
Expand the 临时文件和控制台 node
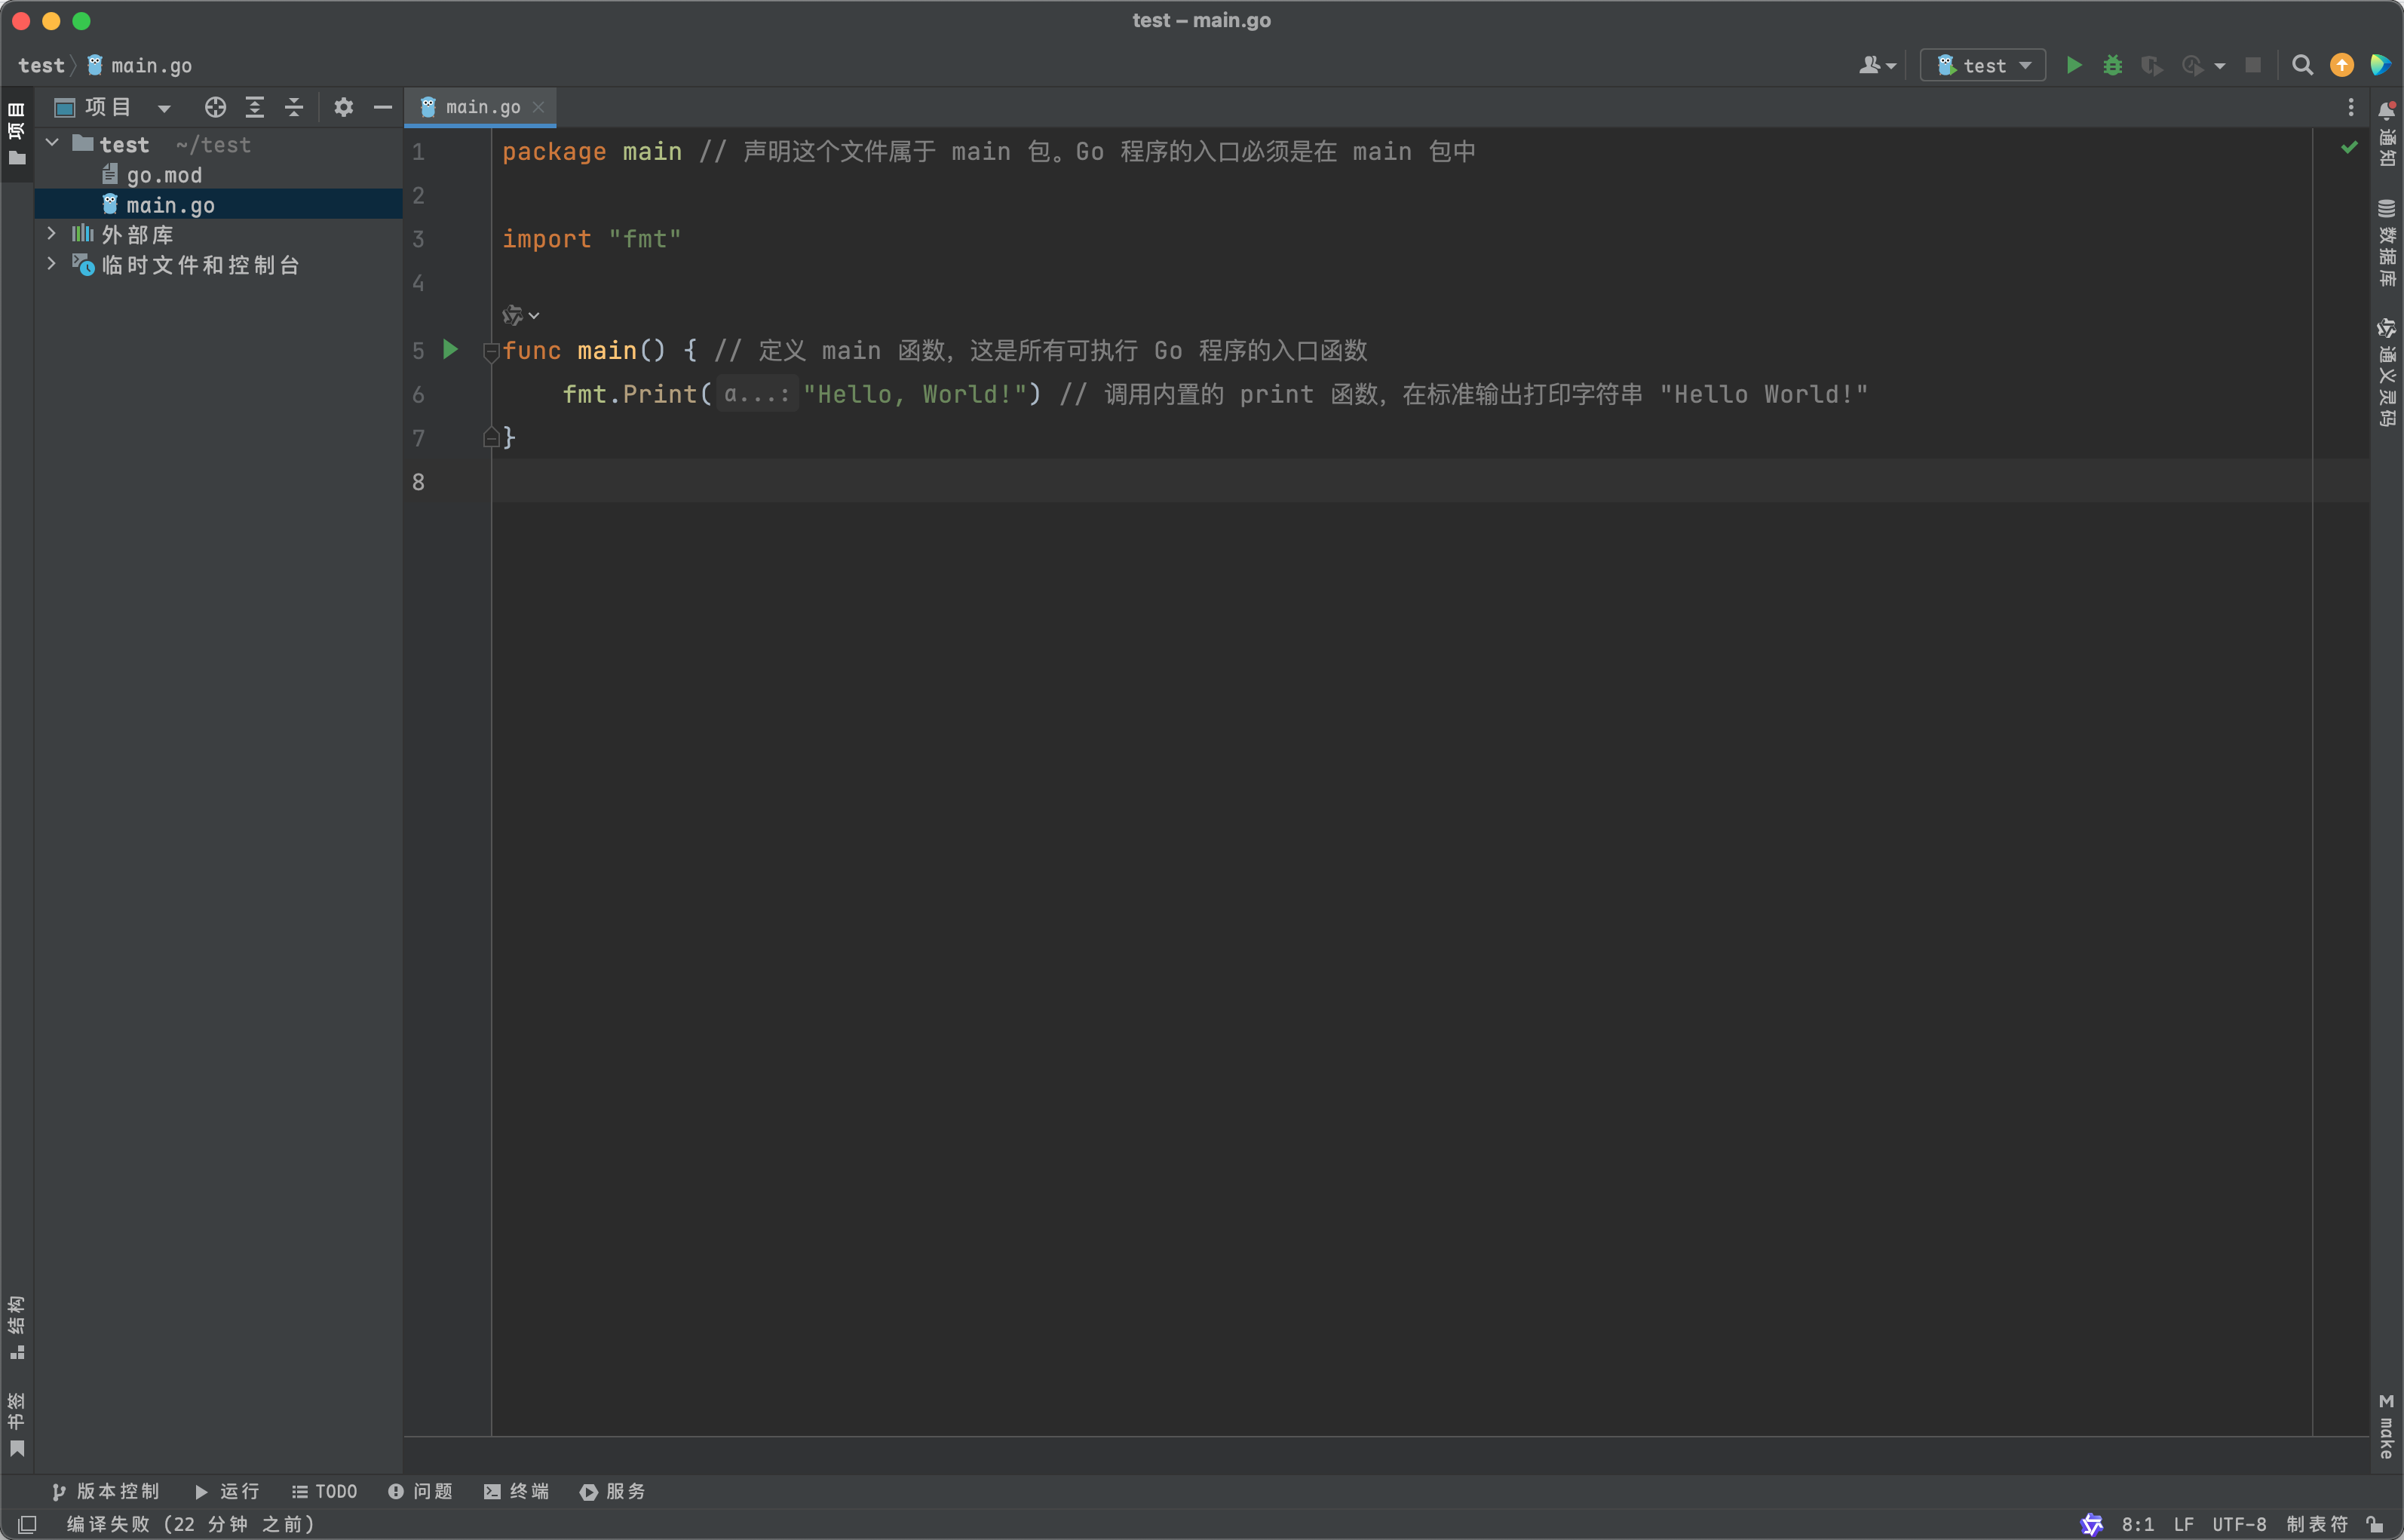[x=52, y=264]
